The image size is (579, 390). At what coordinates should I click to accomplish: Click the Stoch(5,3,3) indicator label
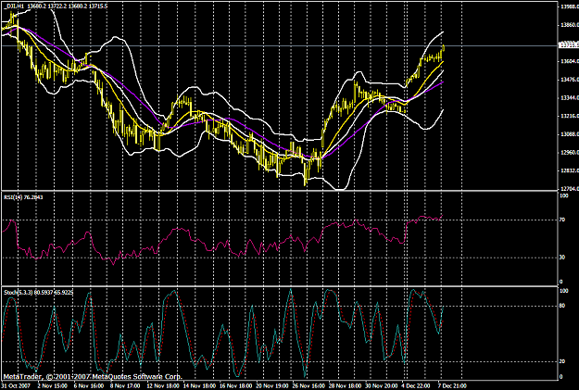pos(38,293)
